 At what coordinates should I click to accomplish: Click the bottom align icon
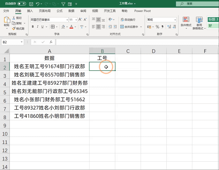[x=103, y=19]
